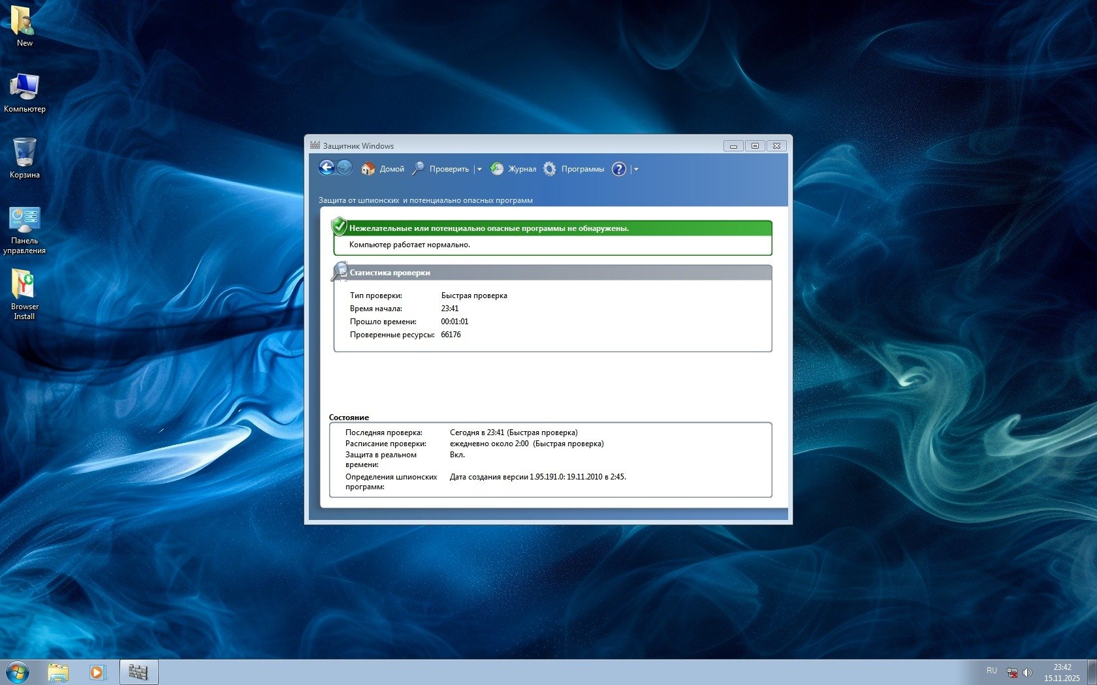
Task: Expand the Проверить scan options dropdown arrow
Action: [x=479, y=170]
